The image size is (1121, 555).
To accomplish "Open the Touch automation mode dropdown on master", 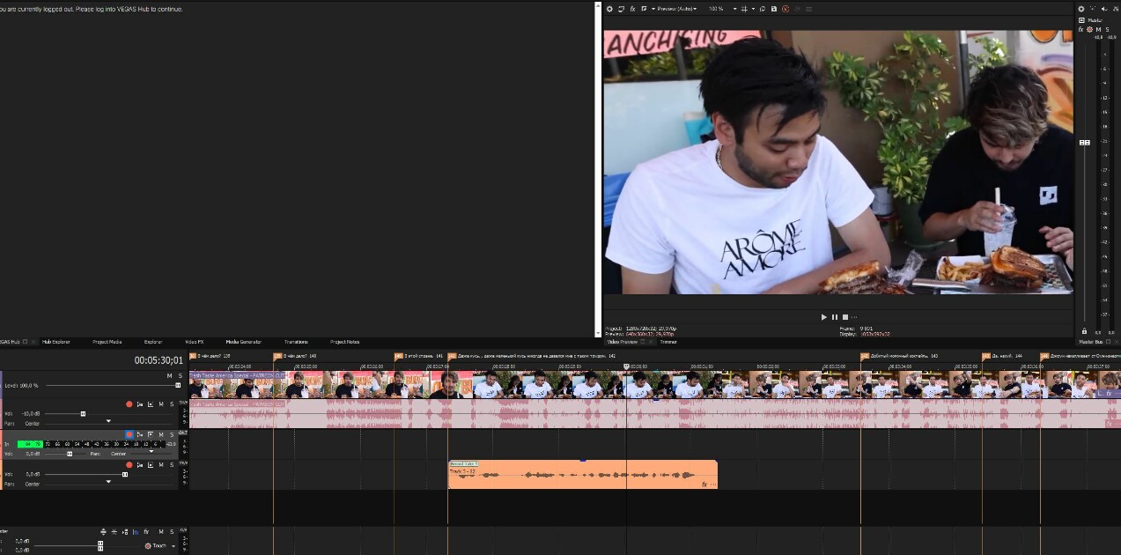I will point(159,545).
